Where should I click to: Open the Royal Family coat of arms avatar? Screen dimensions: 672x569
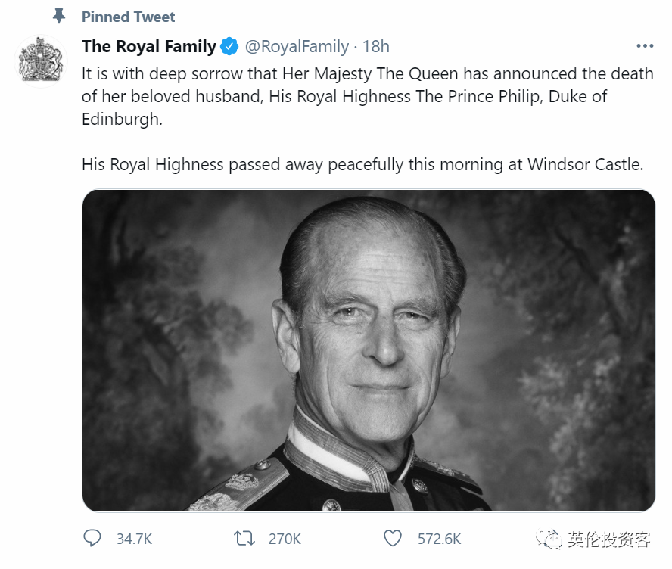(42, 61)
